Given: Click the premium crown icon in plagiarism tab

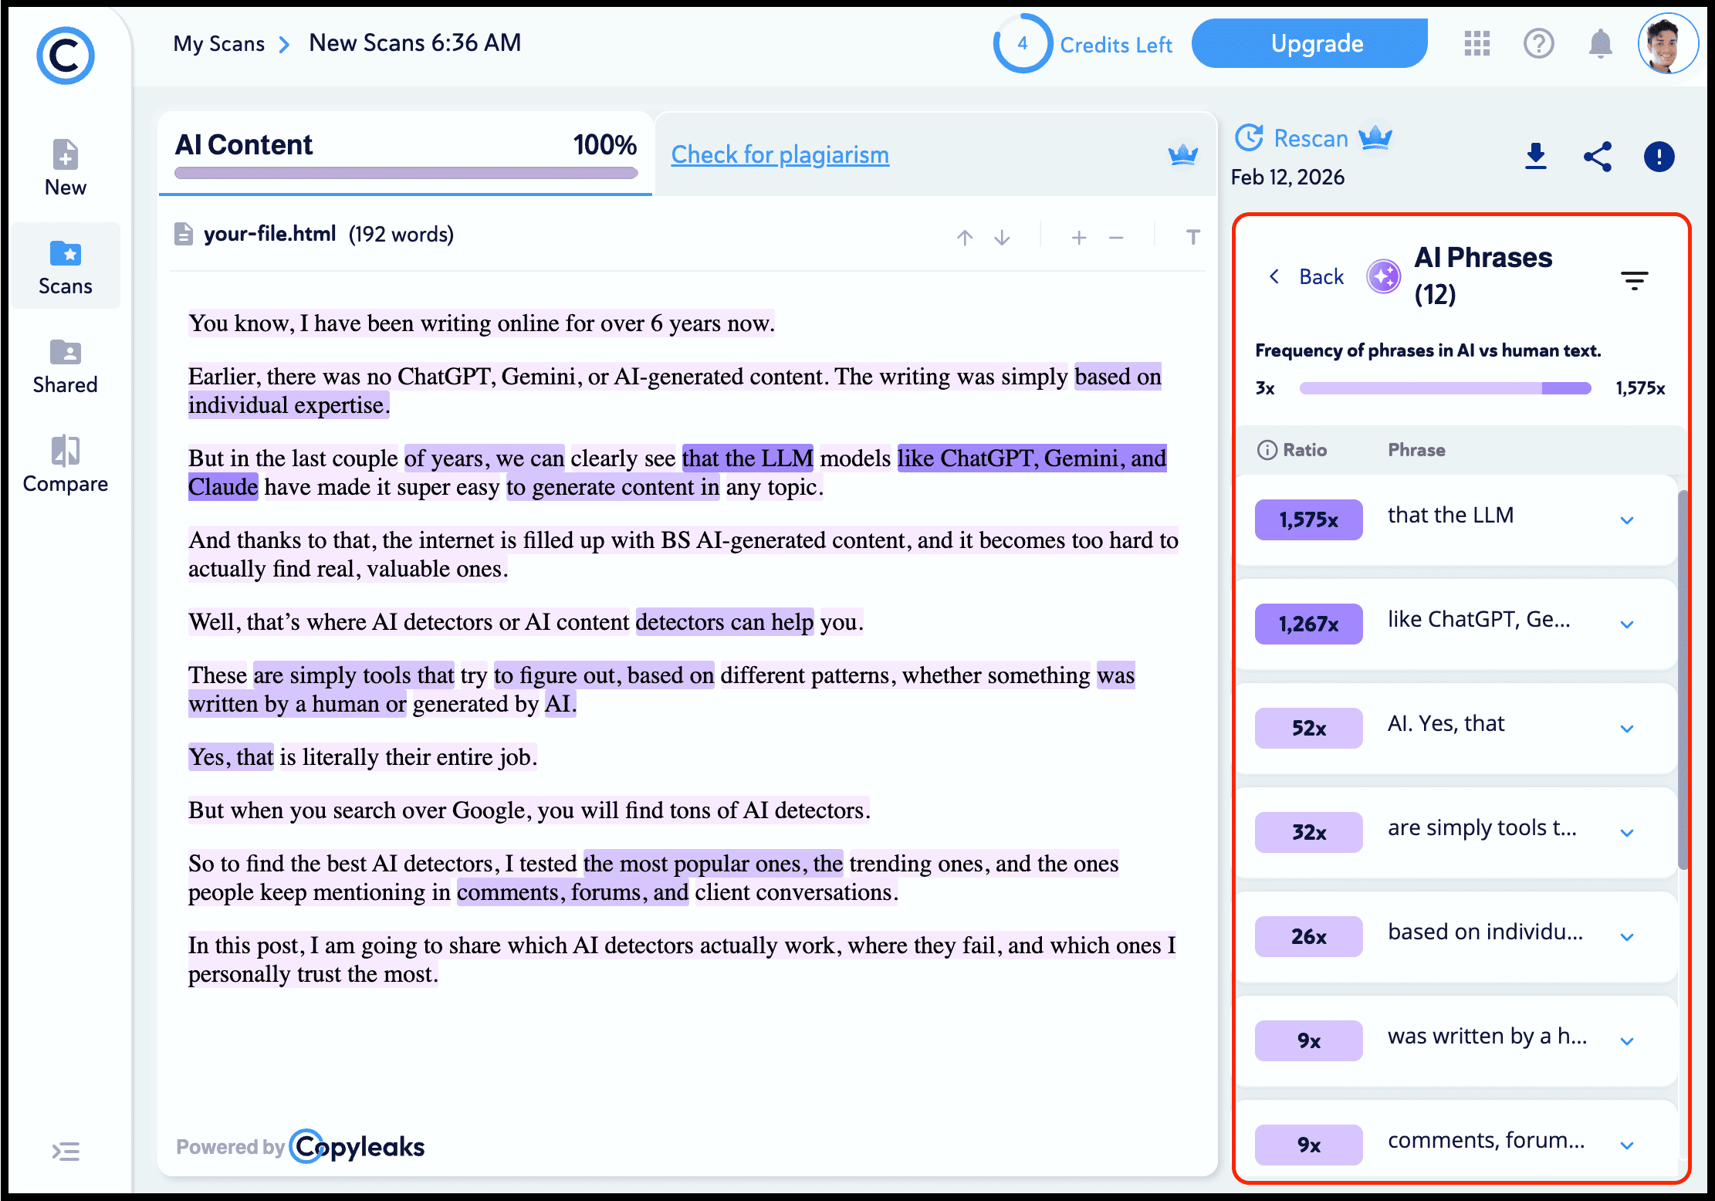Looking at the screenshot, I should point(1183,154).
